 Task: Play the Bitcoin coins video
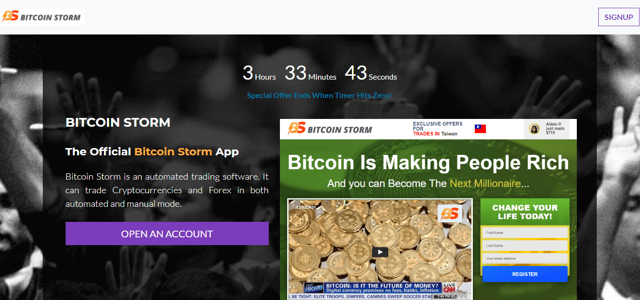coord(380,252)
